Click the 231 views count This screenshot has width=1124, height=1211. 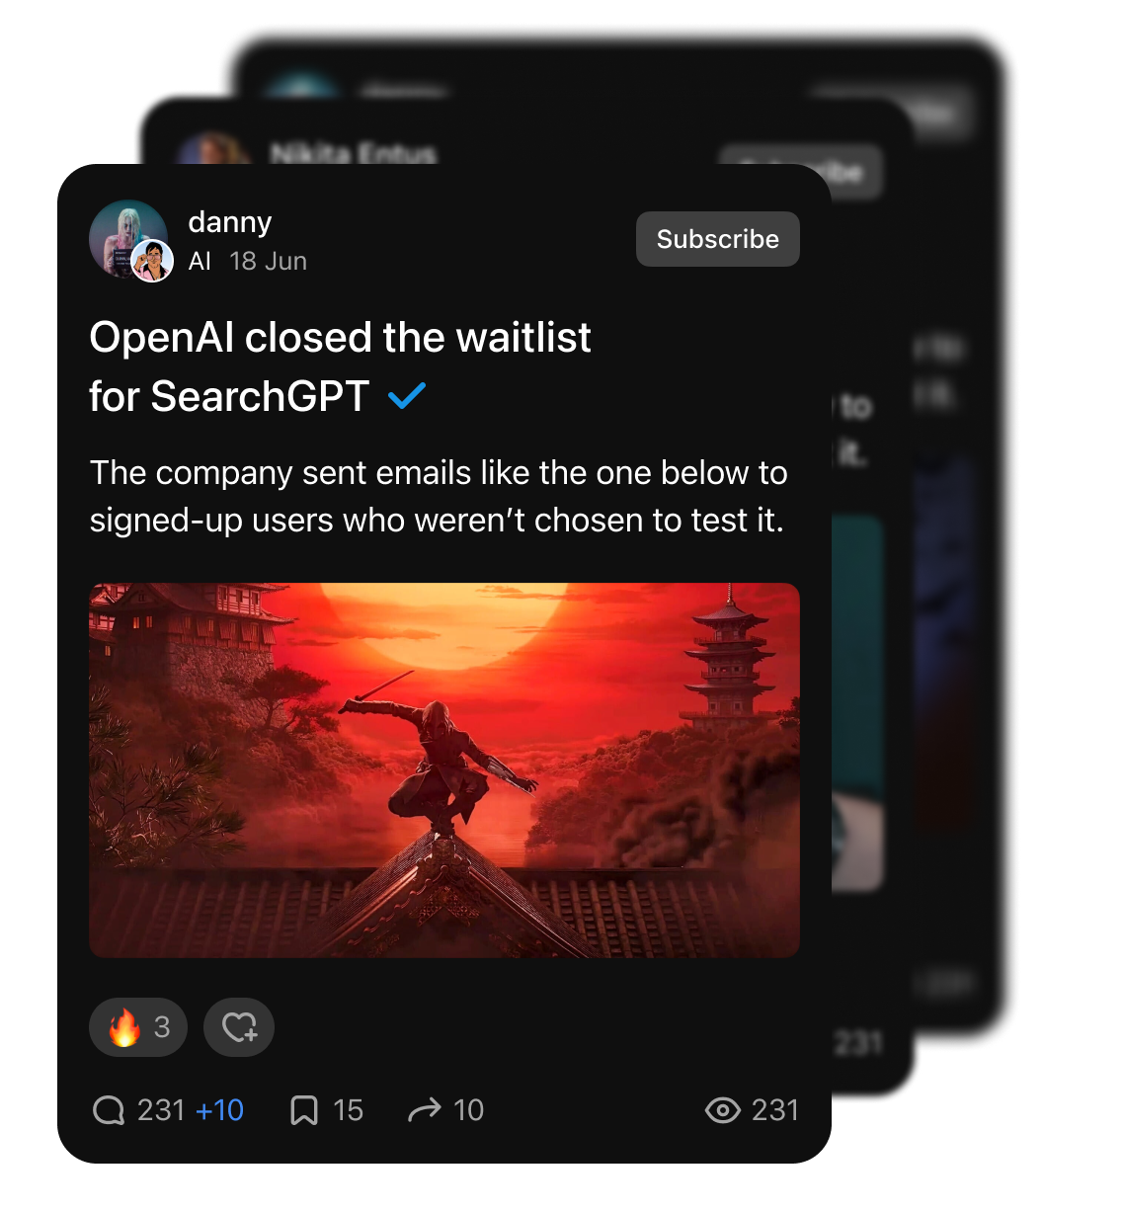[x=775, y=1110]
